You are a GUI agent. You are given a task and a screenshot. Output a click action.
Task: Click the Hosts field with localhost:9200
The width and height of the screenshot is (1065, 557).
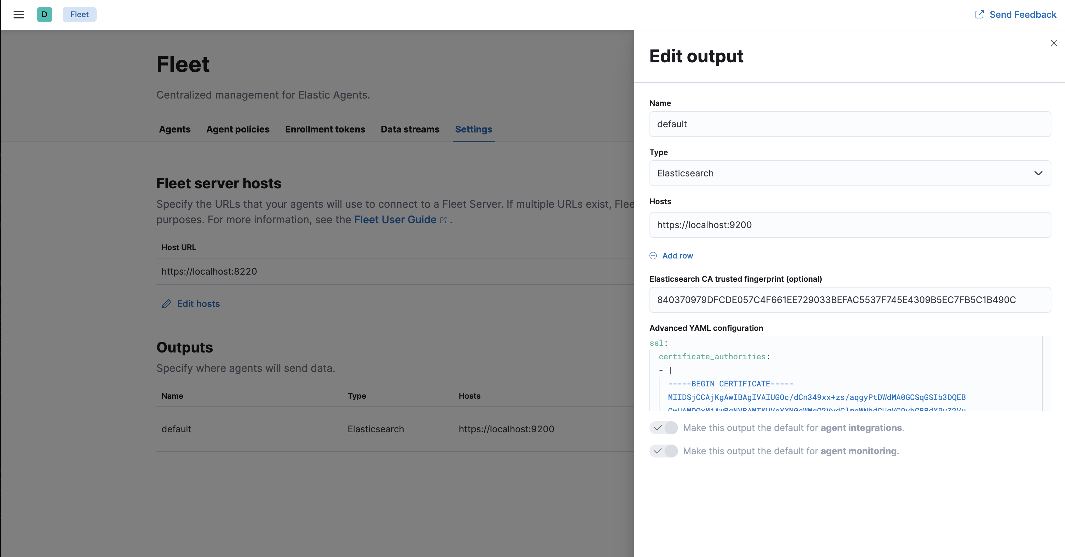(849, 225)
